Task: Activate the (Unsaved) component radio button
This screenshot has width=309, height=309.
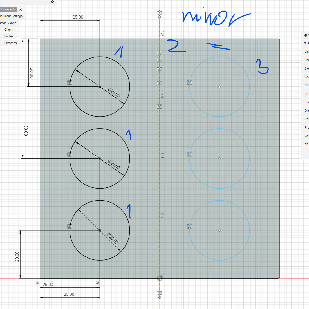Action: (x=20, y=9)
